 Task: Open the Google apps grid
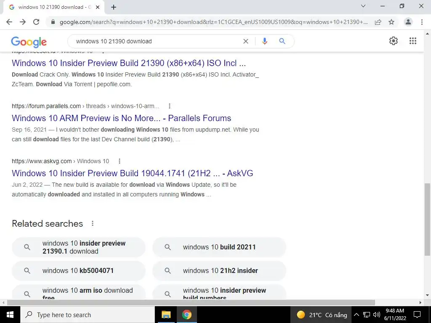coord(412,41)
